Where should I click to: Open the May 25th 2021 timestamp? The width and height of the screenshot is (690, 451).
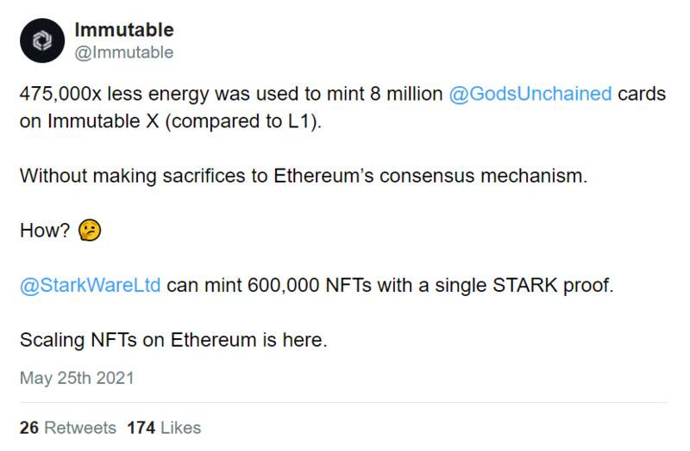click(77, 378)
